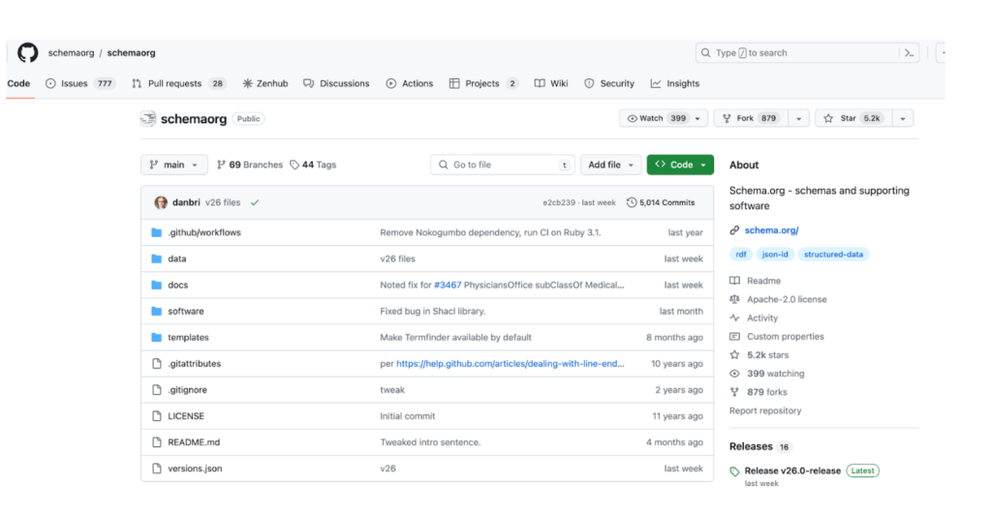Viewport: 992px width, 516px height.
Task: Open the Discussions tab
Action: [x=336, y=83]
